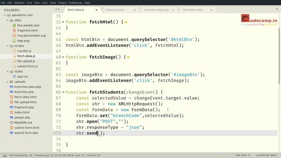This screenshot has width=281, height=158.
Task: Open img-placeholder.svg in the sidebar
Action: tap(31, 36)
